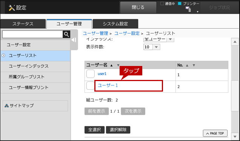This screenshot has width=240, height=141.
Task: Click the 全選択 button
Action: pos(94,130)
